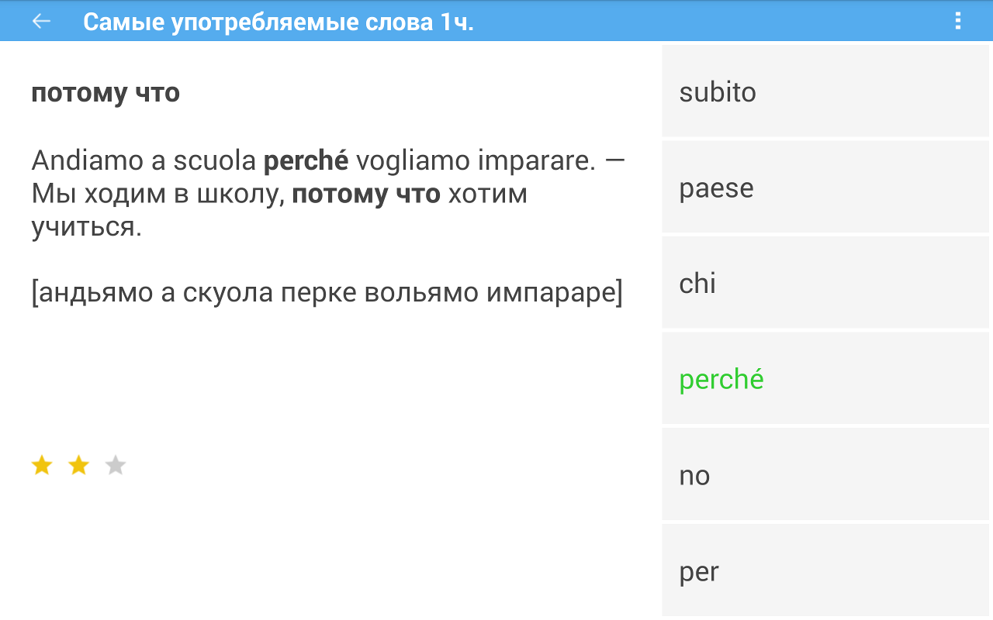This screenshot has width=993, height=620.
Task: Choose the answer option paese
Action: click(825, 187)
